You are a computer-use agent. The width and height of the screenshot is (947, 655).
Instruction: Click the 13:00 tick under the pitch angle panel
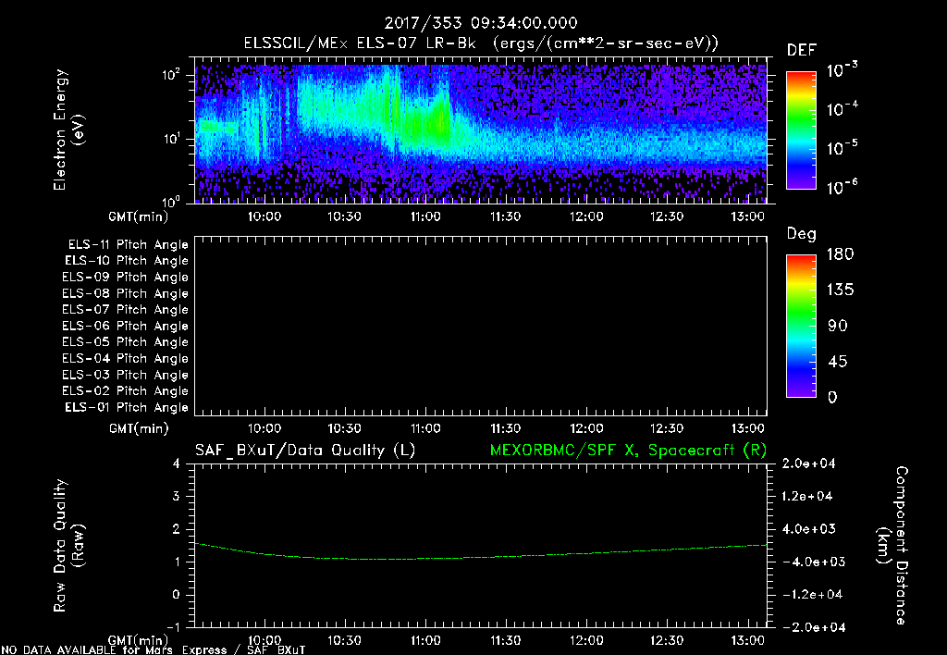pyautogui.click(x=747, y=429)
